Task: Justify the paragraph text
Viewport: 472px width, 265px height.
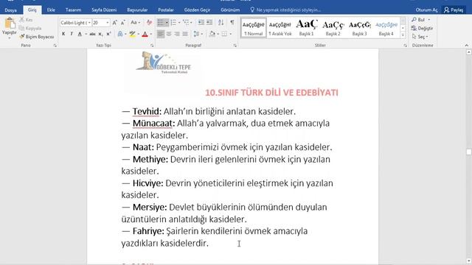Action: [x=185, y=34]
